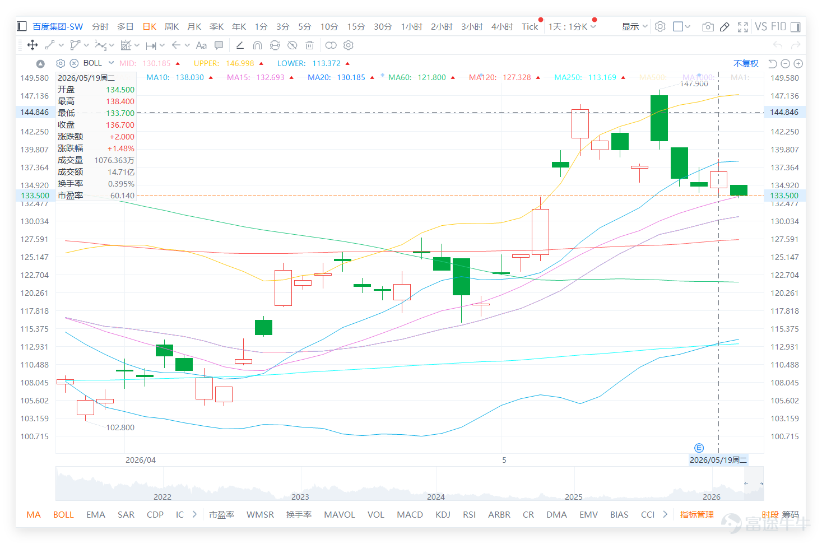This screenshot has height=544, width=822.
Task: Select the Aa text annotation tool
Action: click(201, 45)
